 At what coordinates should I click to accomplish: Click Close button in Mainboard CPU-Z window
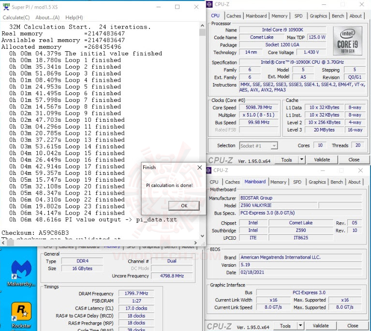click(x=353, y=326)
